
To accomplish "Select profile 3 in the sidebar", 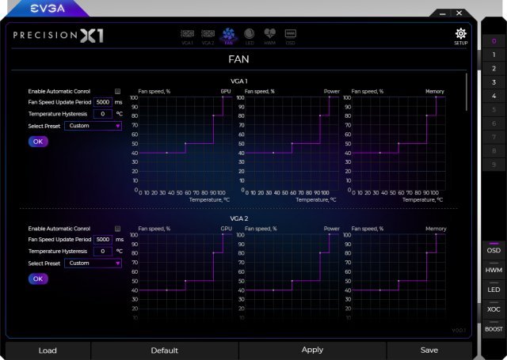I will [x=494, y=82].
